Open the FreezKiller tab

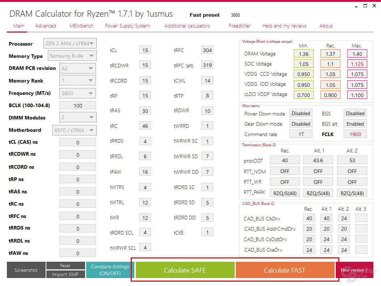240,26
